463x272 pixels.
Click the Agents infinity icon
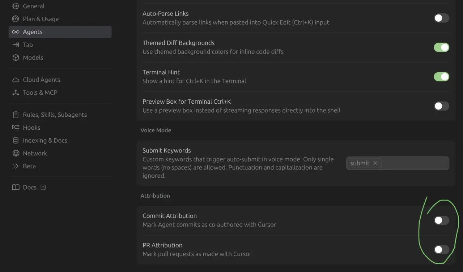pos(16,32)
